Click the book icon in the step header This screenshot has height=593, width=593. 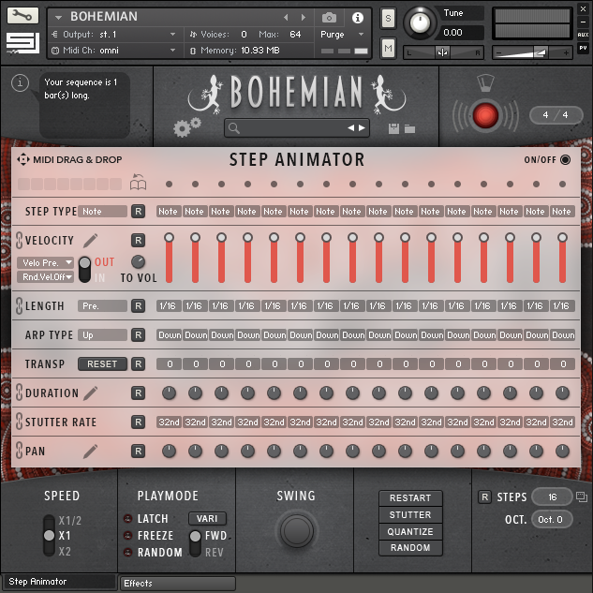139,183
